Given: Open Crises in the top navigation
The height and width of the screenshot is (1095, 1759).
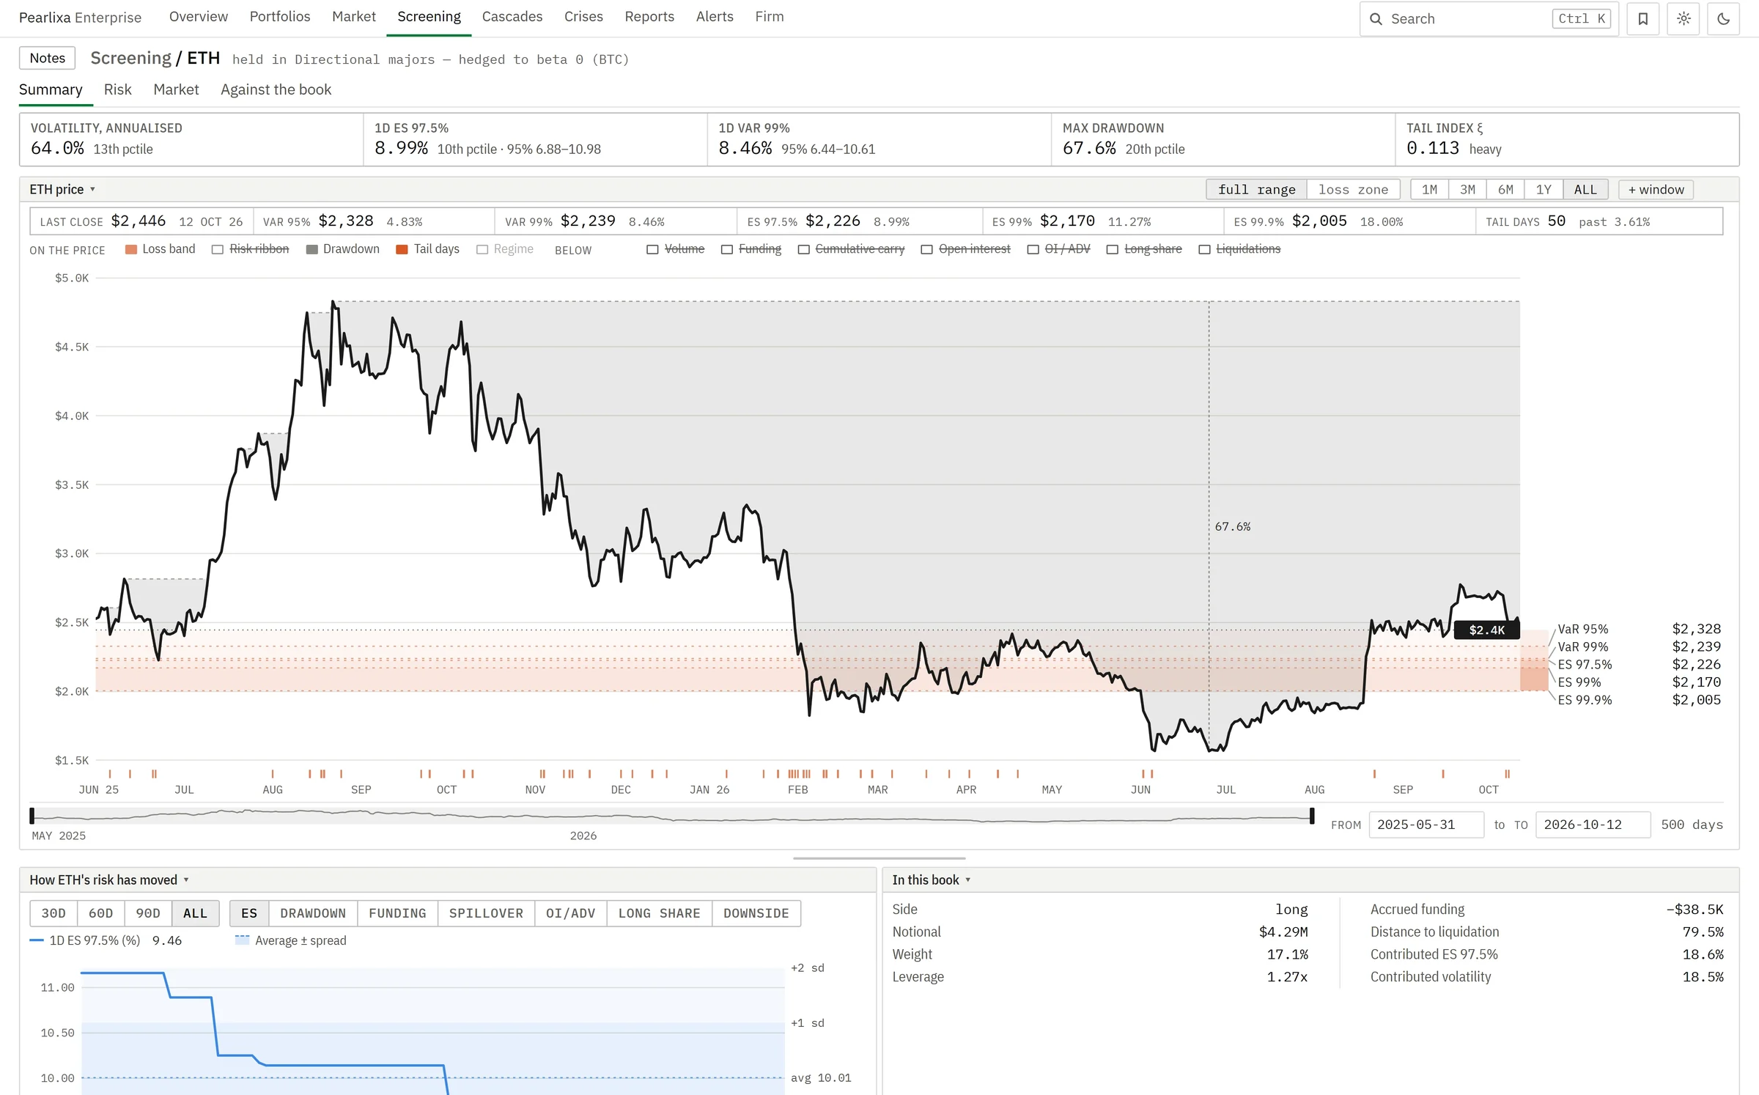Looking at the screenshot, I should point(583,16).
